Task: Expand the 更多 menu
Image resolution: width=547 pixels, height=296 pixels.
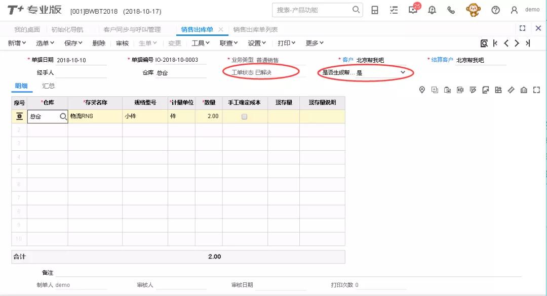Action: point(315,43)
